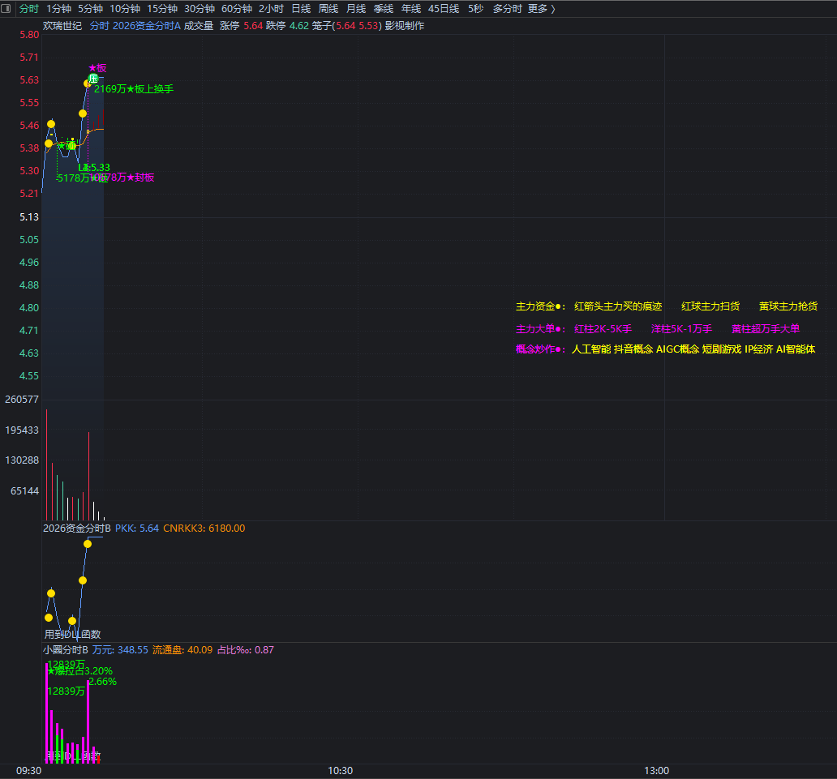The image size is (837, 779).
Task: Switch to 年线 yearly chart
Action: click(x=411, y=9)
